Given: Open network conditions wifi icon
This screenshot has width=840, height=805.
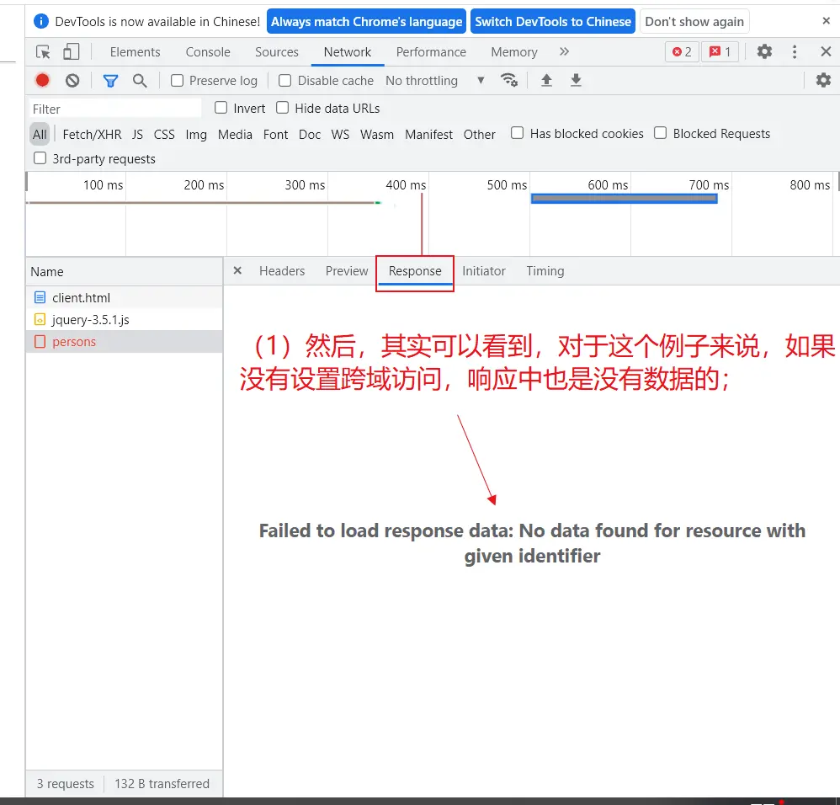Looking at the screenshot, I should (509, 80).
